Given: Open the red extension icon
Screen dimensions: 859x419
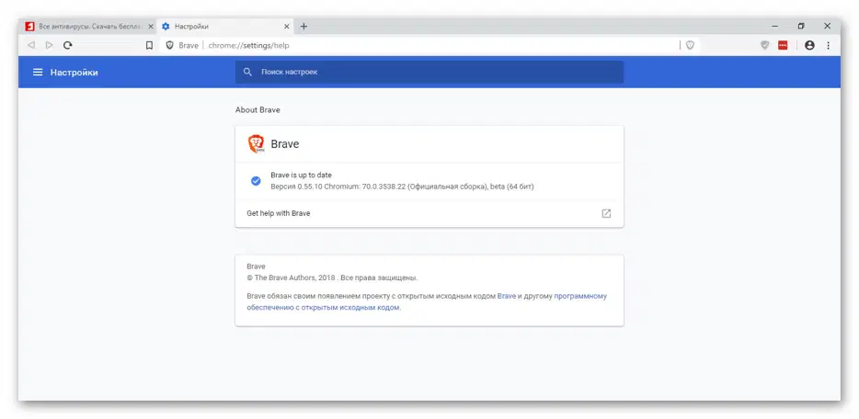Looking at the screenshot, I should coord(783,45).
